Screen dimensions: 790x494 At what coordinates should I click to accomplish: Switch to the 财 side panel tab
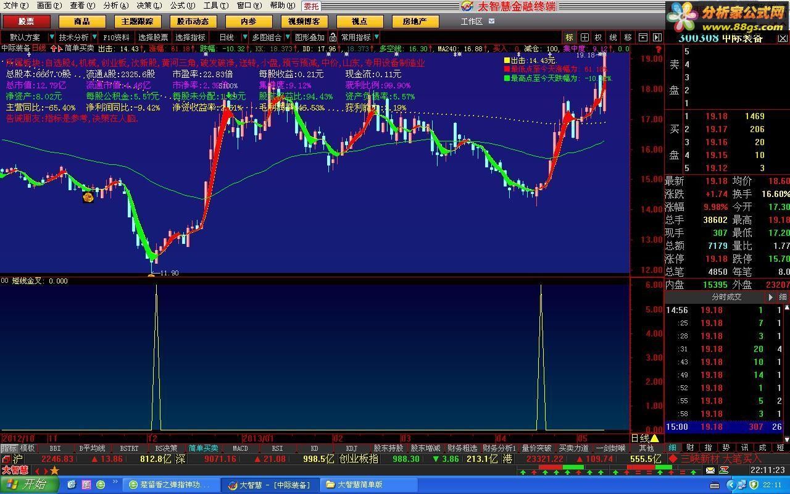click(690, 448)
